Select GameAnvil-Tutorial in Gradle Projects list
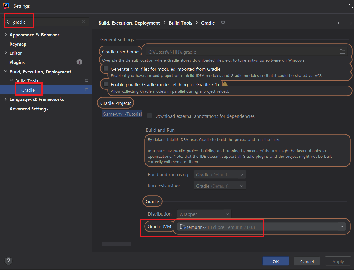The width and height of the screenshot is (354, 270). point(122,114)
